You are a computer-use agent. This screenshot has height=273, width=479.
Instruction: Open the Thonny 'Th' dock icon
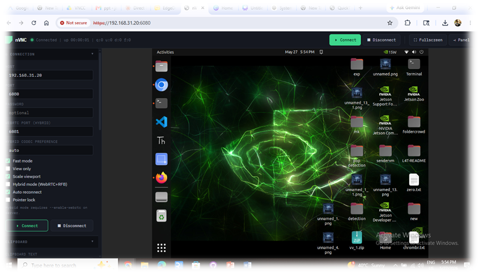(x=162, y=140)
